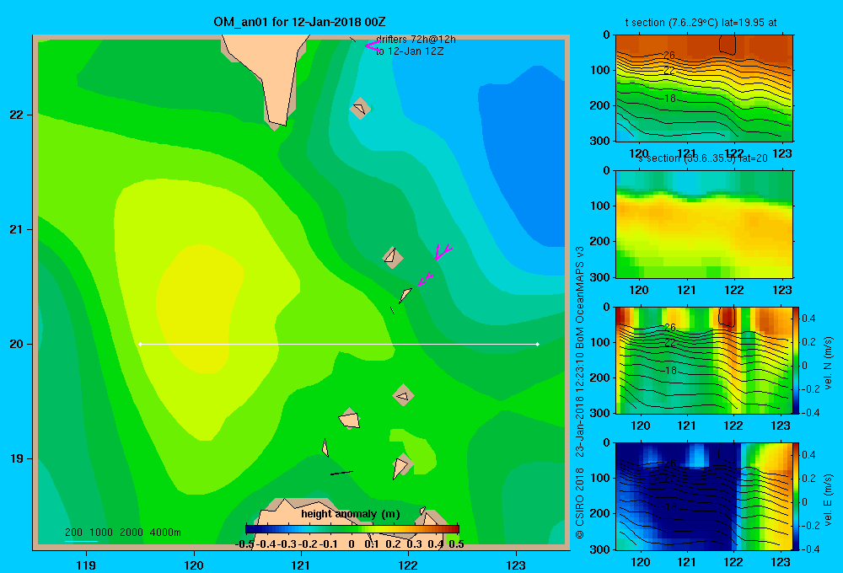Screen dimensions: 843x573
Task: Select the "drifters 72h@12h" annotation text
Action: (416, 40)
